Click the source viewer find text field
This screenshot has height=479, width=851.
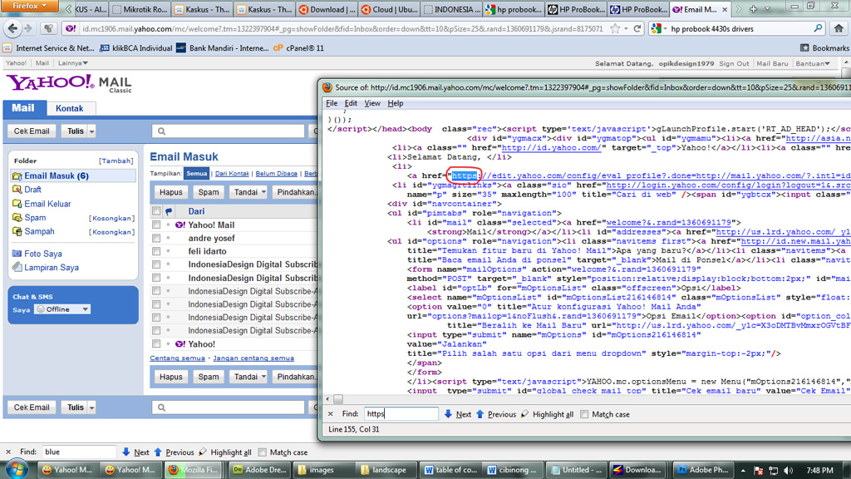click(x=401, y=414)
